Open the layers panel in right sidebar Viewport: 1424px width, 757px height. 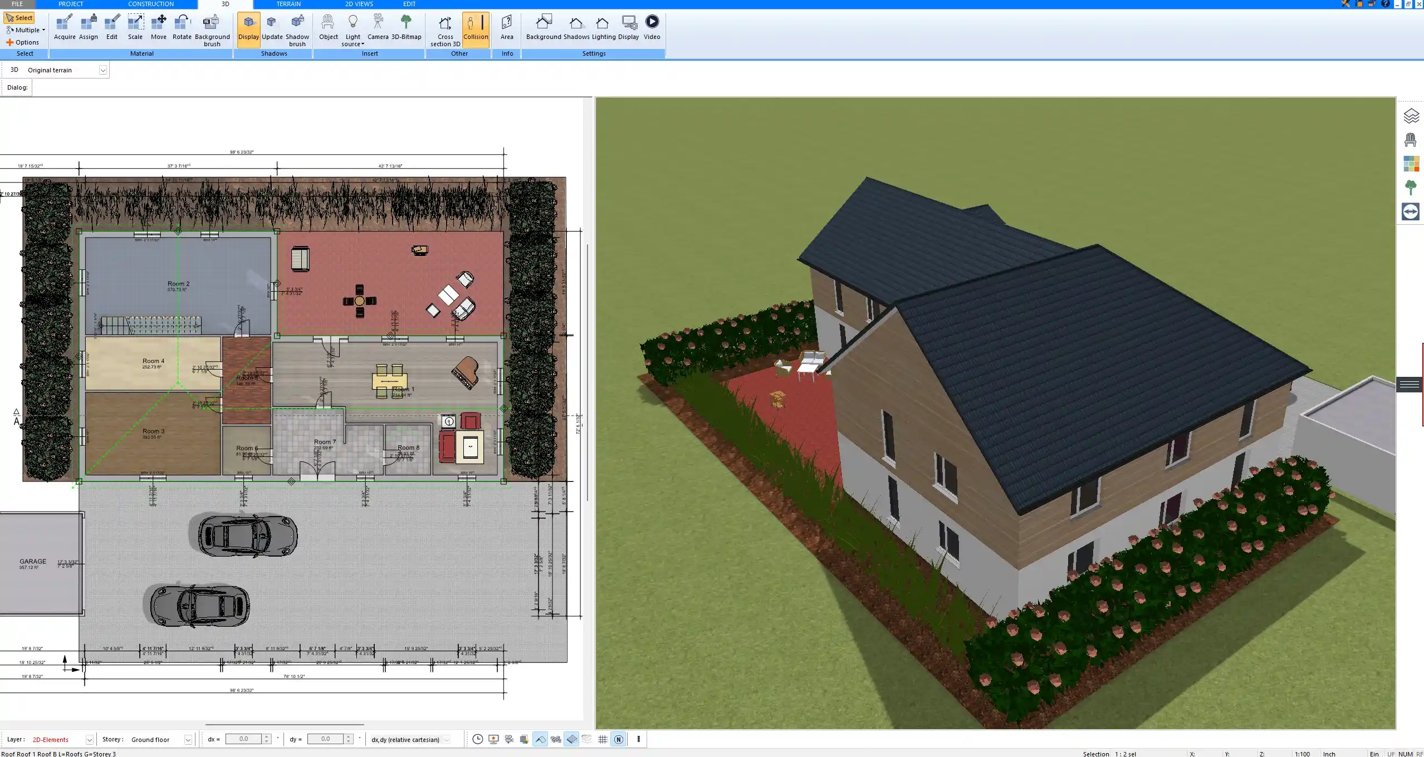coord(1411,116)
